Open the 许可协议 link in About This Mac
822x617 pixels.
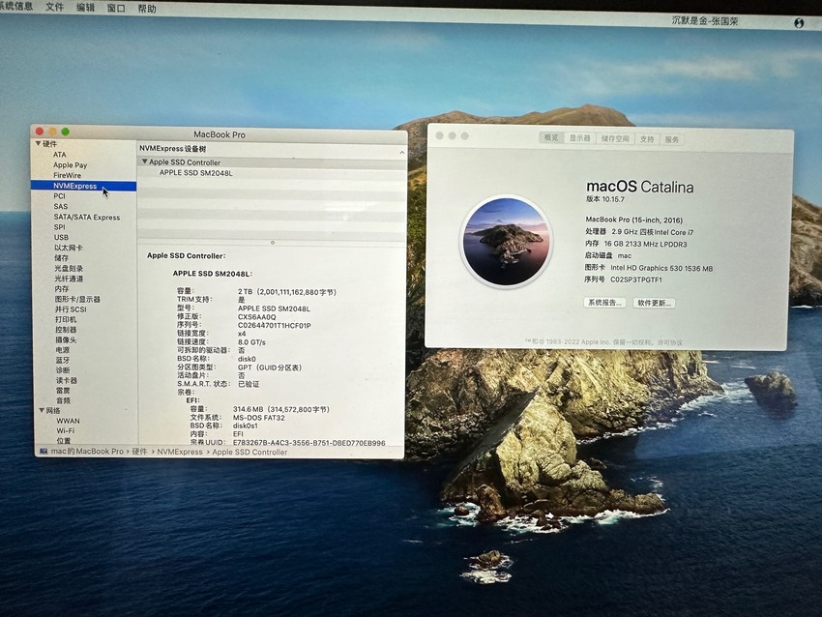click(x=669, y=342)
